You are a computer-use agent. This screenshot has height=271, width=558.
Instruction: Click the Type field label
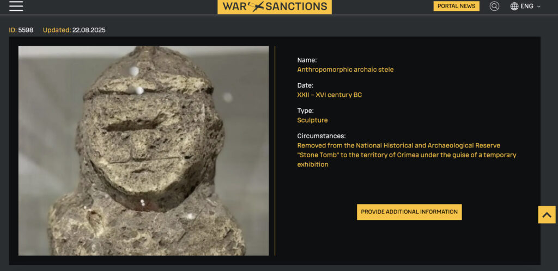click(305, 110)
